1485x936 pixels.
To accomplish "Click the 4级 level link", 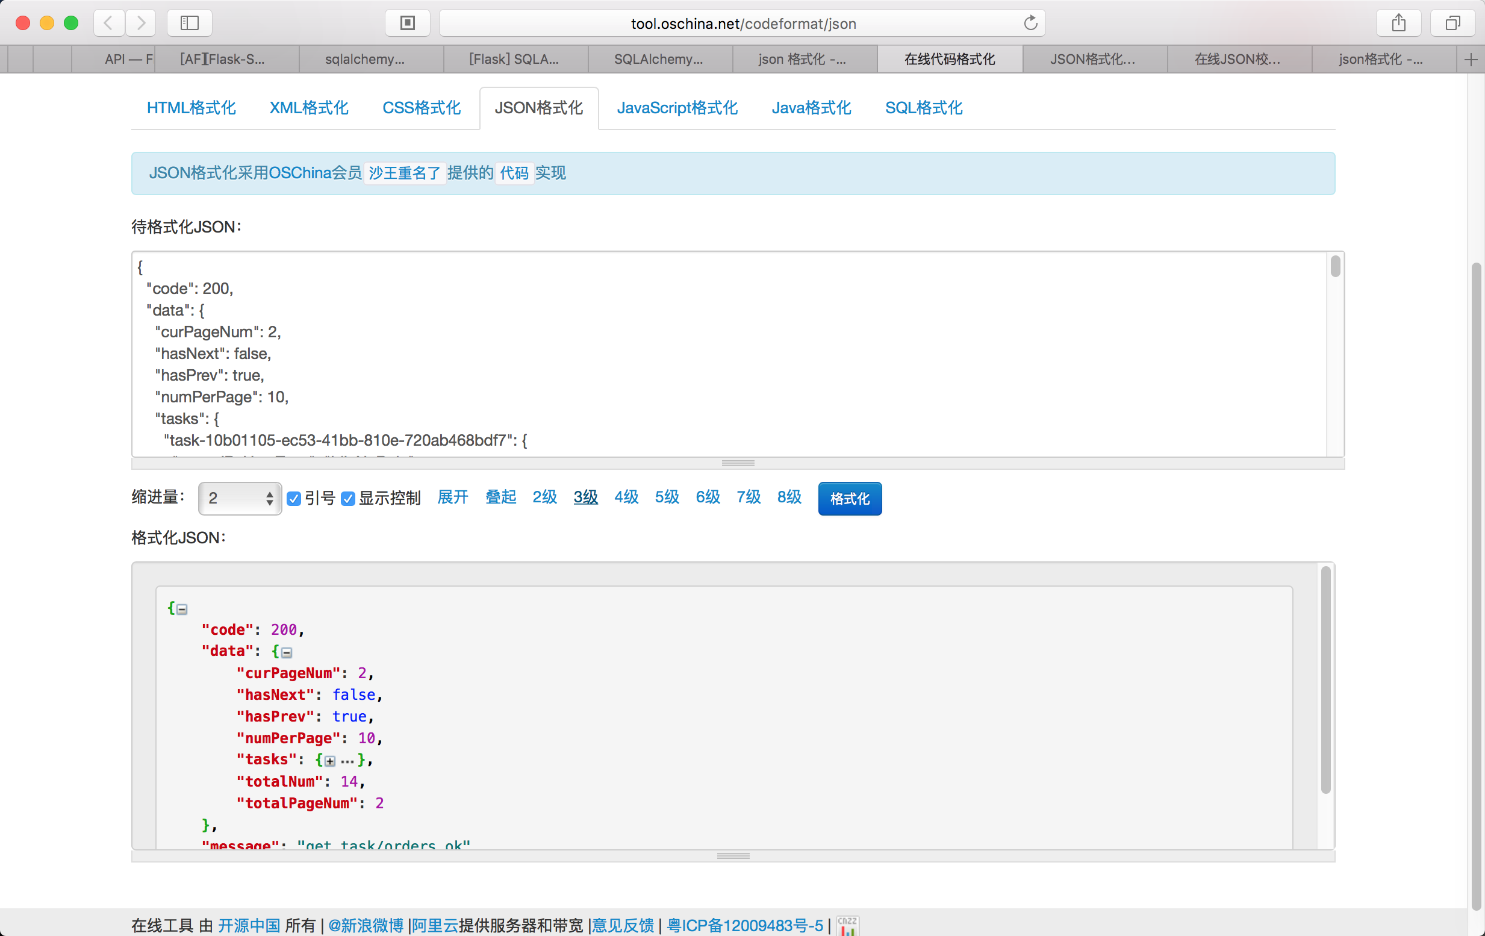I will [626, 498].
